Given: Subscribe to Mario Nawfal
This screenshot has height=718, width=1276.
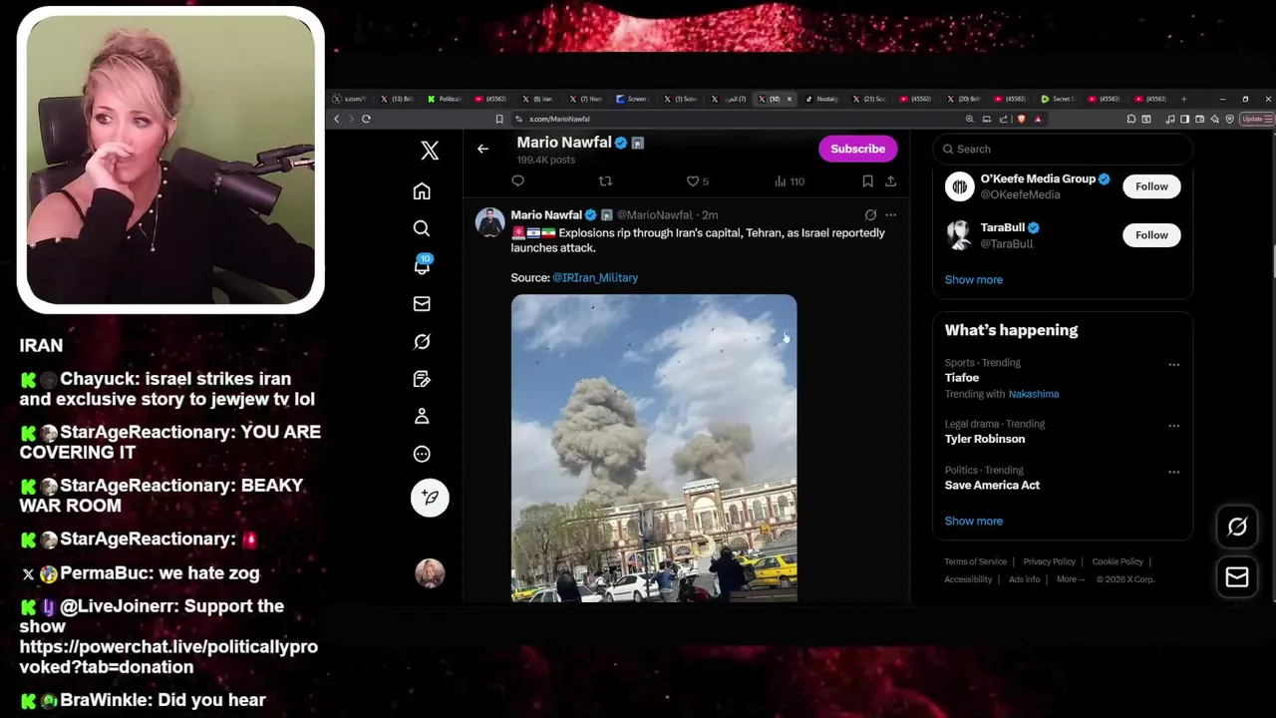Looking at the screenshot, I should pos(858,149).
